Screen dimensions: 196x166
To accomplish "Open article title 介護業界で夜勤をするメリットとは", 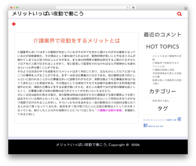I will tap(76, 40).
